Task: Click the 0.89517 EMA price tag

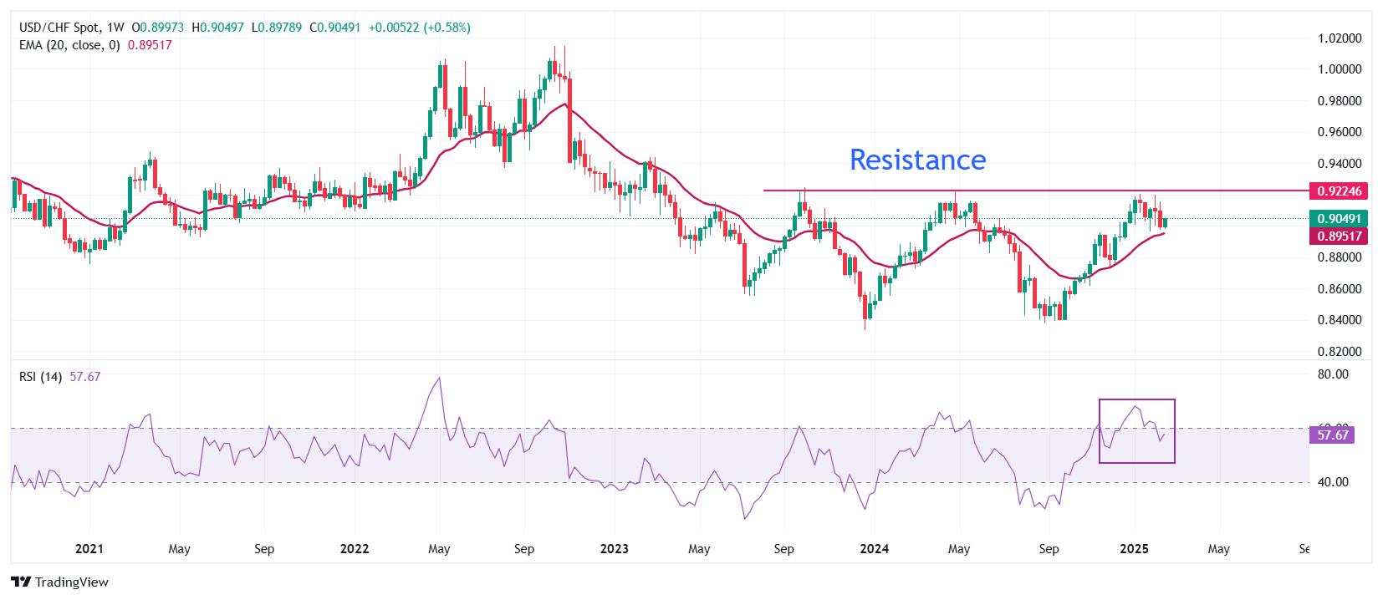Action: [1340, 236]
